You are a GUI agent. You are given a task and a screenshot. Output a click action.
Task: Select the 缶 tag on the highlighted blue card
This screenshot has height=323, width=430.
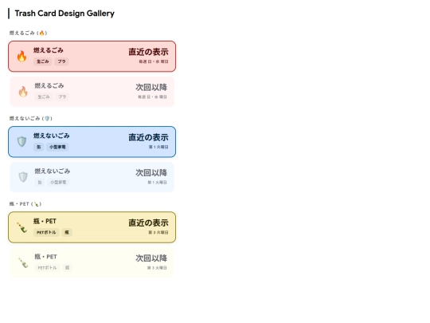pos(39,147)
